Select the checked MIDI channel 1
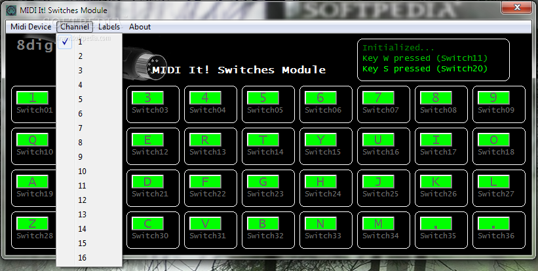The height and width of the screenshot is (271, 538). coord(89,42)
